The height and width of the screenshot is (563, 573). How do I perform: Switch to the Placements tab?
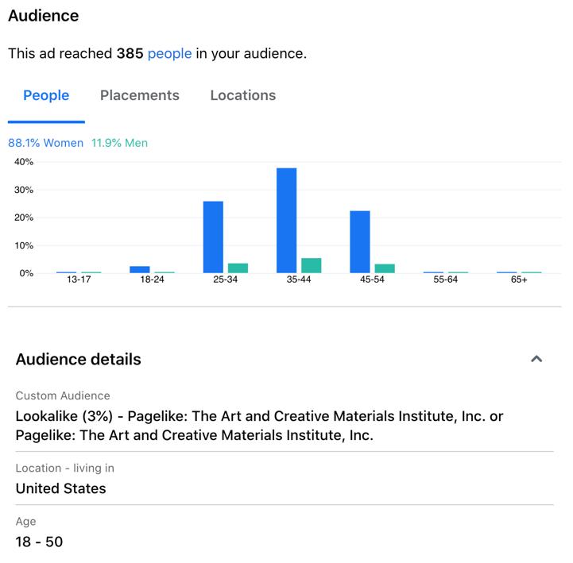coord(140,95)
